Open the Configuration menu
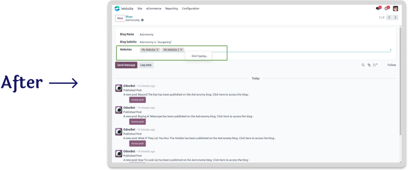 tap(191, 9)
